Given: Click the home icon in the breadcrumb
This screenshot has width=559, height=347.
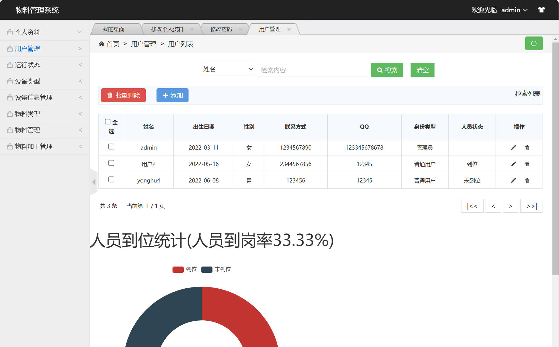Looking at the screenshot, I should pos(101,44).
